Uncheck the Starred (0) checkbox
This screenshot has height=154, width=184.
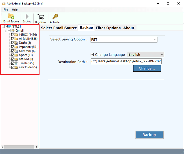coord(13,59)
